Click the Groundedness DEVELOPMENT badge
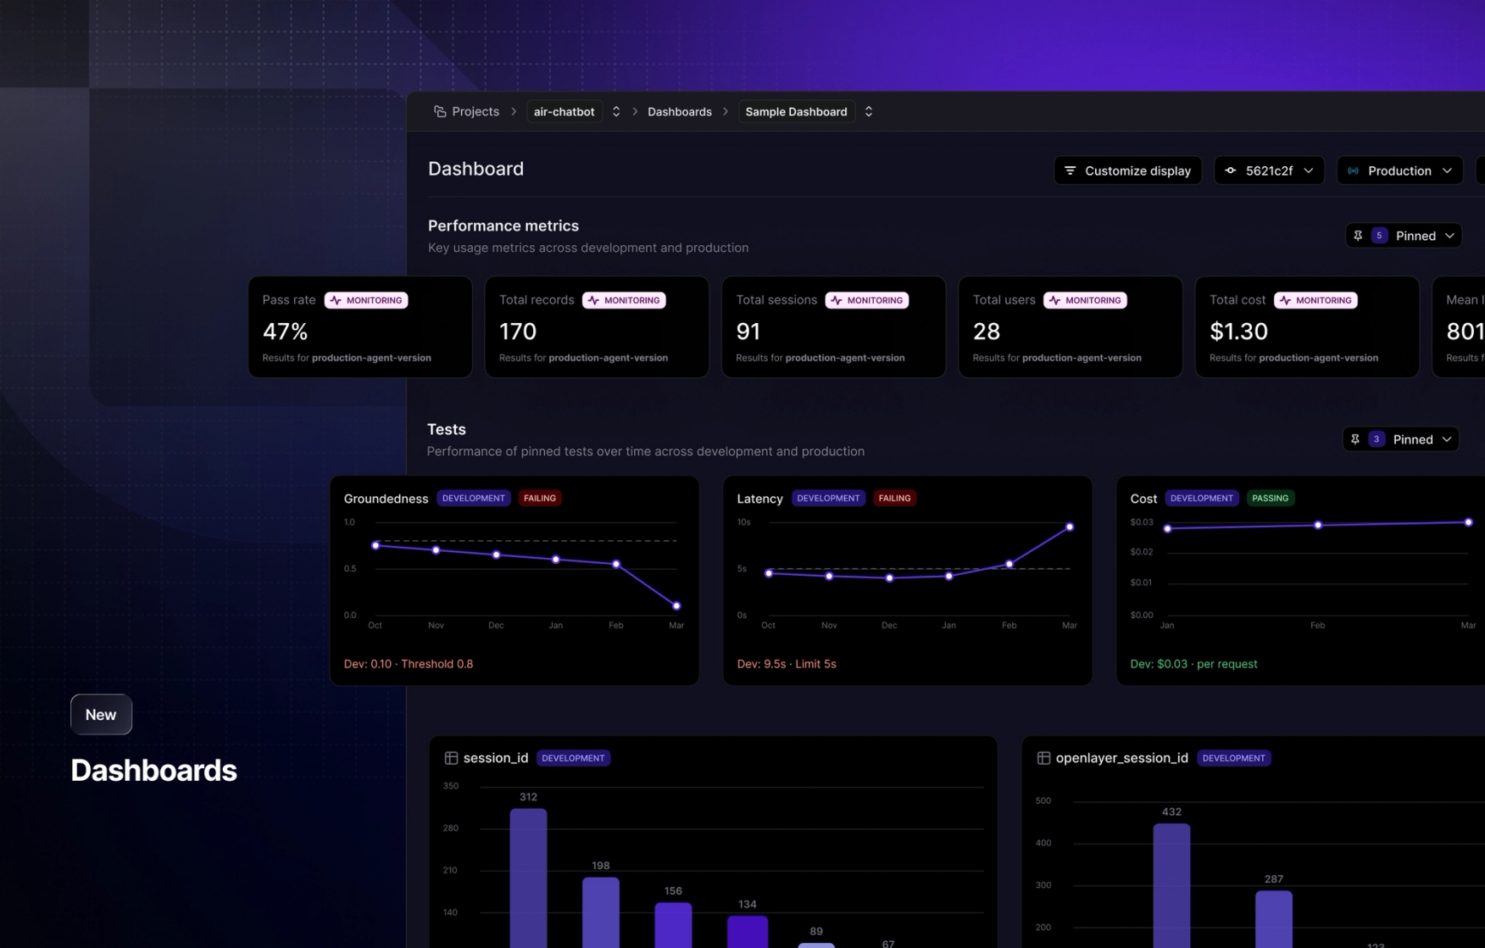This screenshot has height=948, width=1485. click(474, 498)
